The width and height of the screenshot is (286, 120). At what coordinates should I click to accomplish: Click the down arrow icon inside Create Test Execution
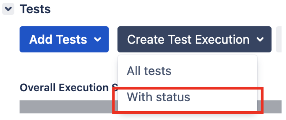coord(260,39)
